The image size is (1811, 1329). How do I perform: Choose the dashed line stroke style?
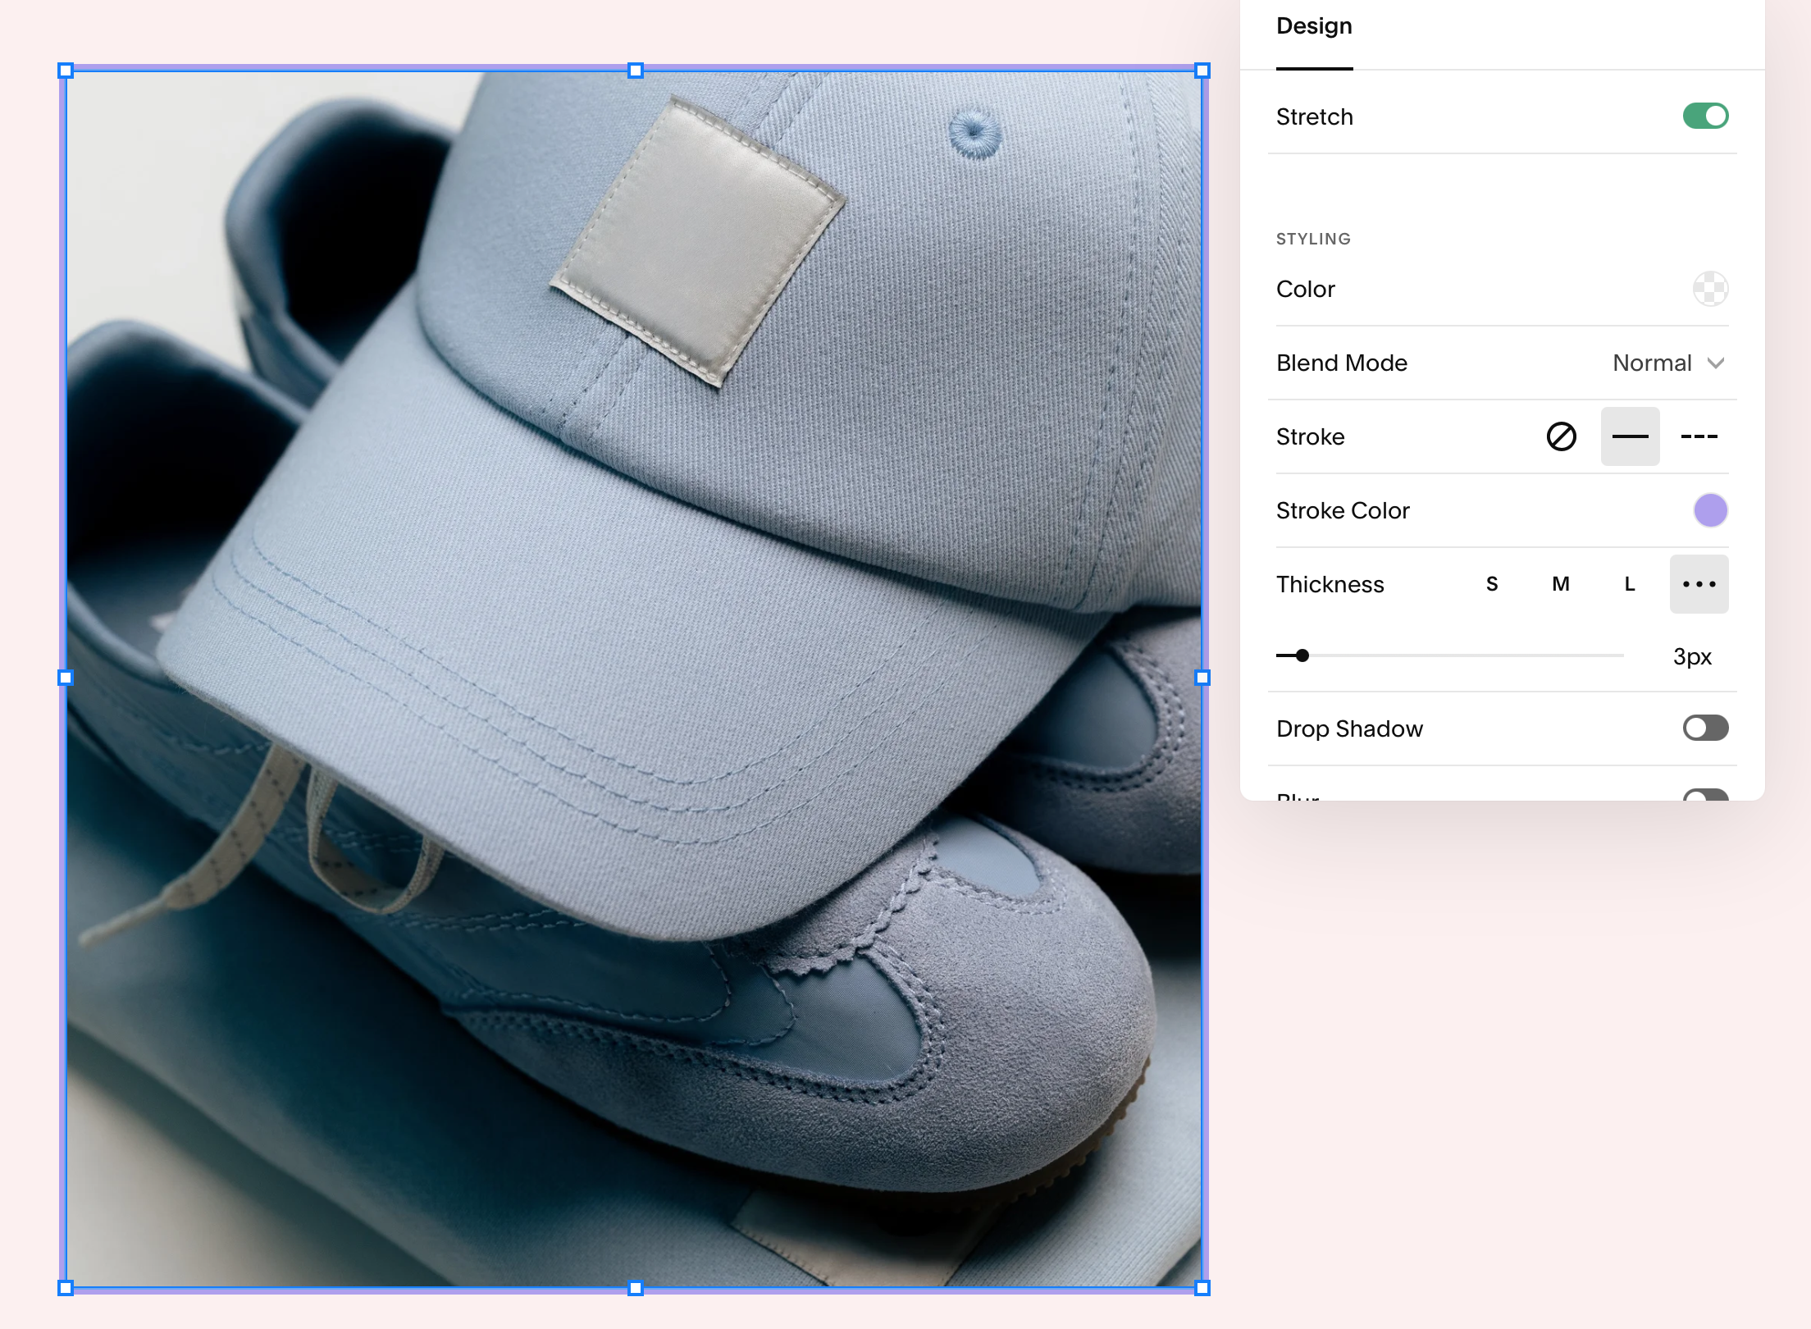click(x=1699, y=436)
